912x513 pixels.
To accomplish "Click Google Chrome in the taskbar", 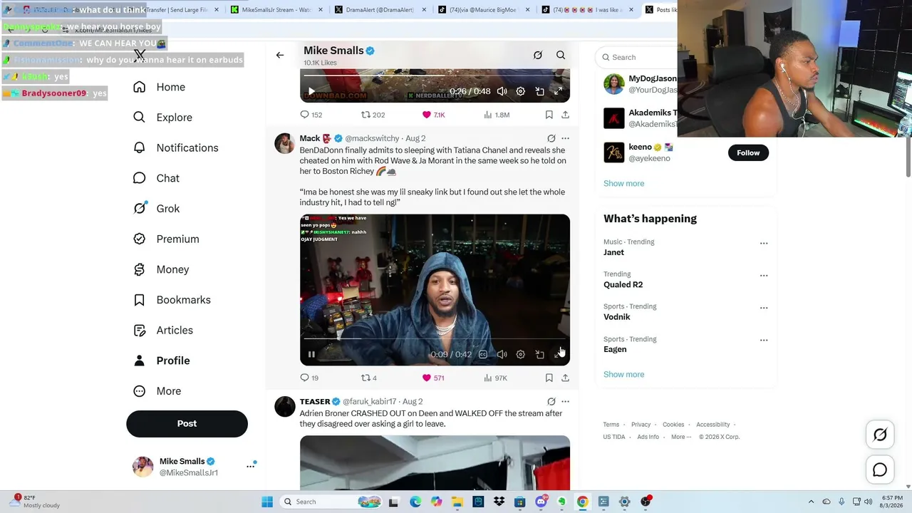I will click(x=582, y=502).
